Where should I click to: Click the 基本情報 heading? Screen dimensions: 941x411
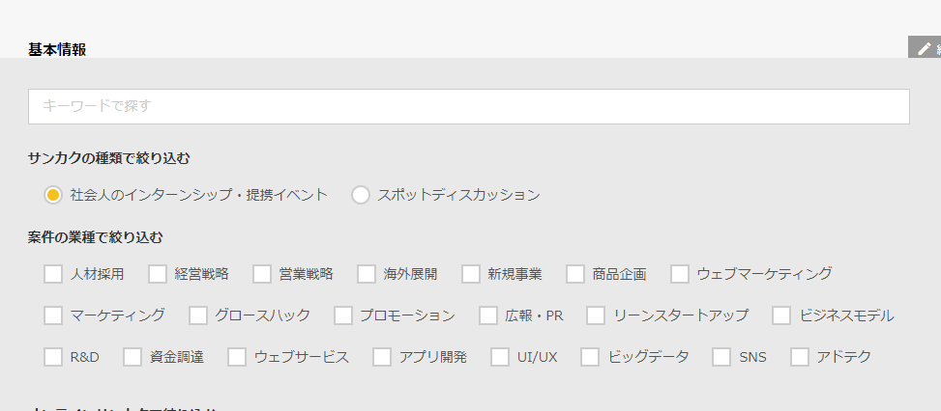tap(57, 49)
